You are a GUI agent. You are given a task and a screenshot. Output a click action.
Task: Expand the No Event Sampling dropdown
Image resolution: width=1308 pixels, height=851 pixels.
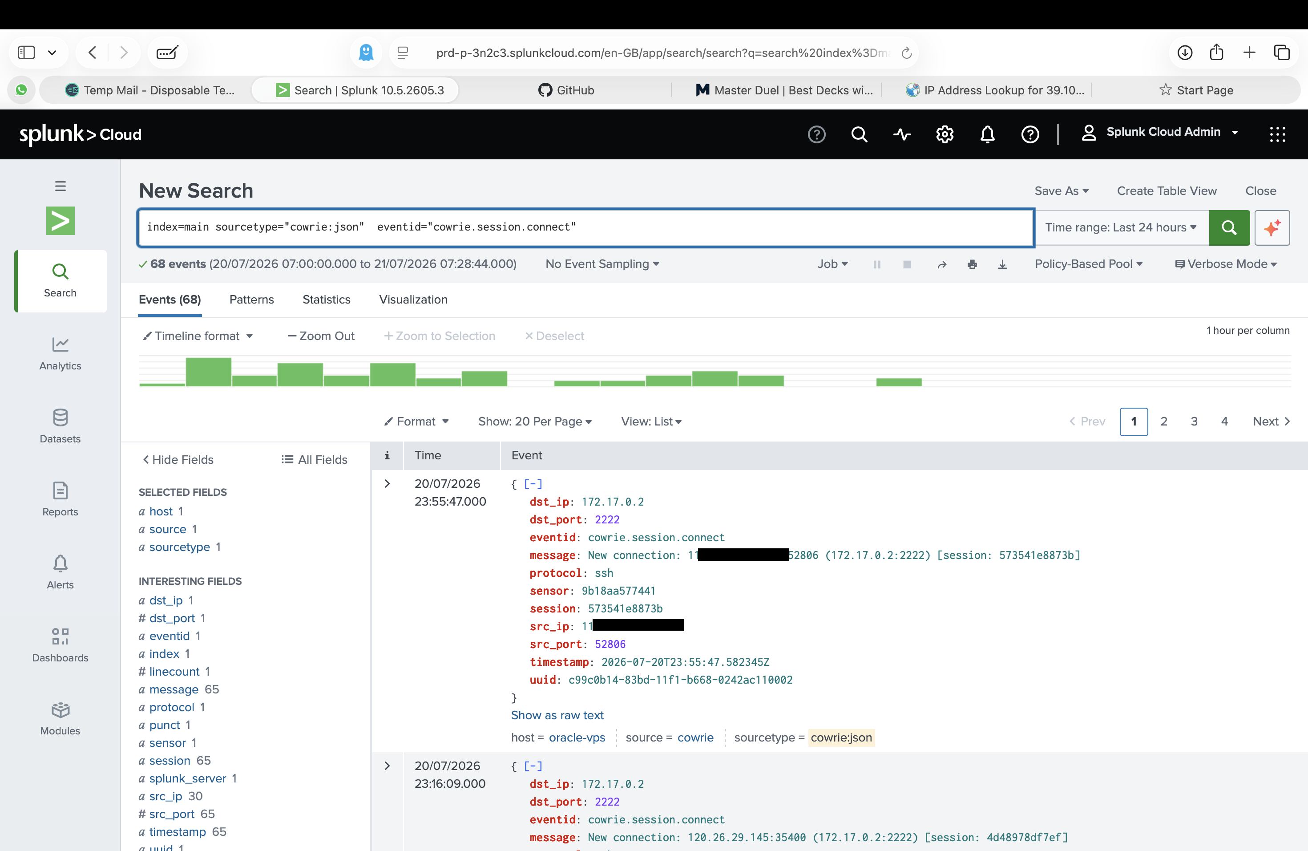[602, 264]
